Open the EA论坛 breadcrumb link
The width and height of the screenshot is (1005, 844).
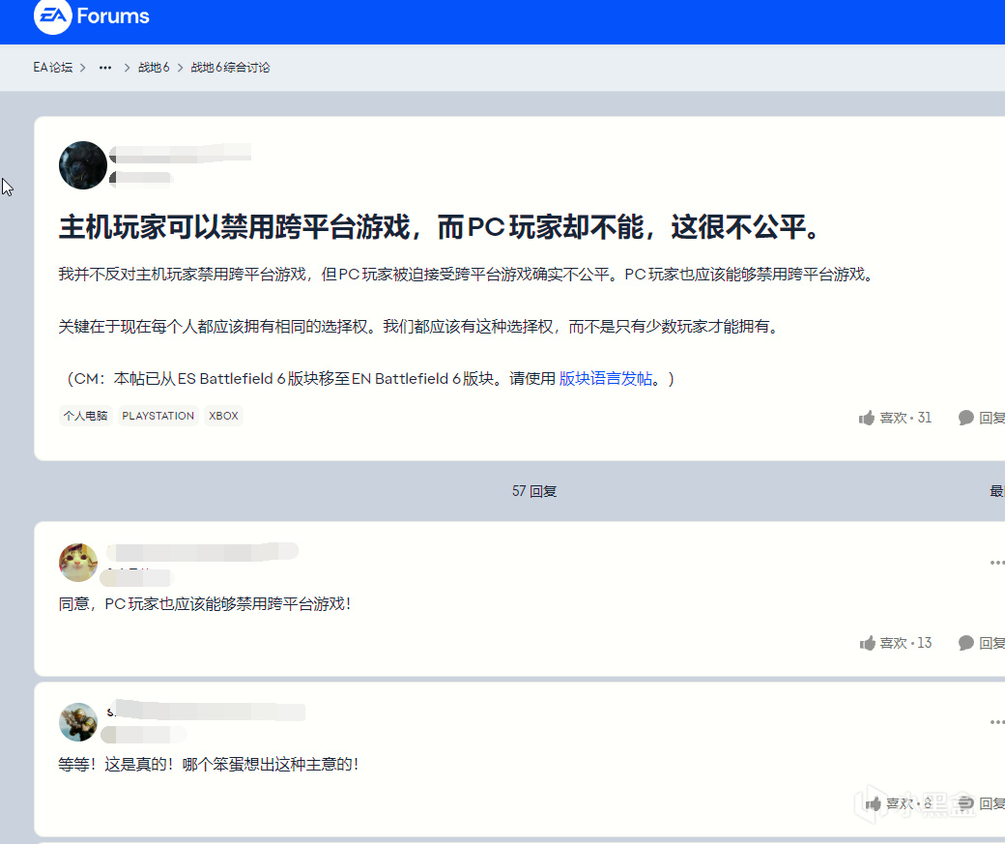(x=52, y=68)
